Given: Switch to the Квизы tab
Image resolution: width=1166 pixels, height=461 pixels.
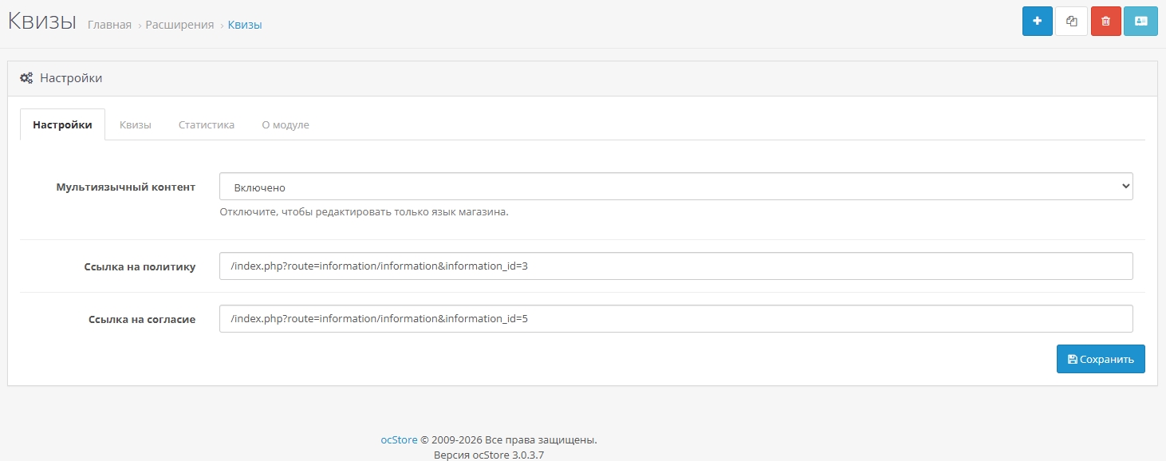Looking at the screenshot, I should pyautogui.click(x=136, y=125).
